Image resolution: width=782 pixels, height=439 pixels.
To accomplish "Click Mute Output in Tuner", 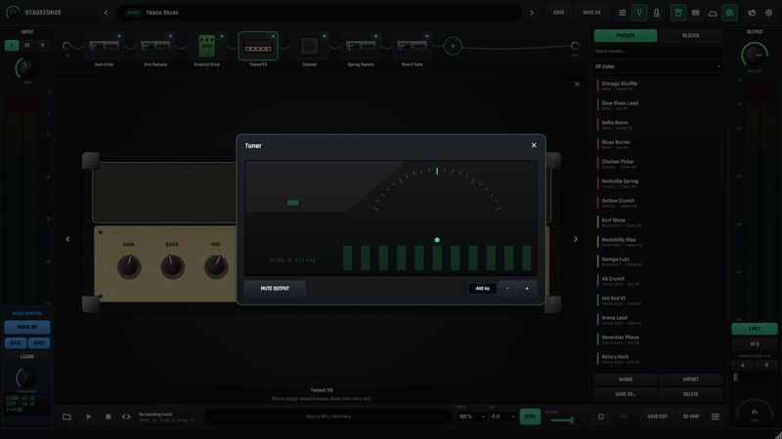I will click(x=275, y=288).
